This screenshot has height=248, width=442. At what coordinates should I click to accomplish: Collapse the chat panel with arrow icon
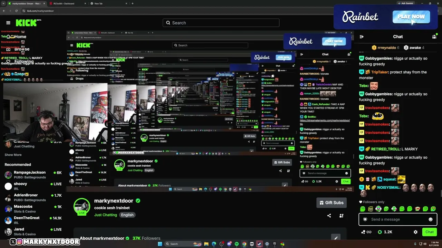pos(362,37)
